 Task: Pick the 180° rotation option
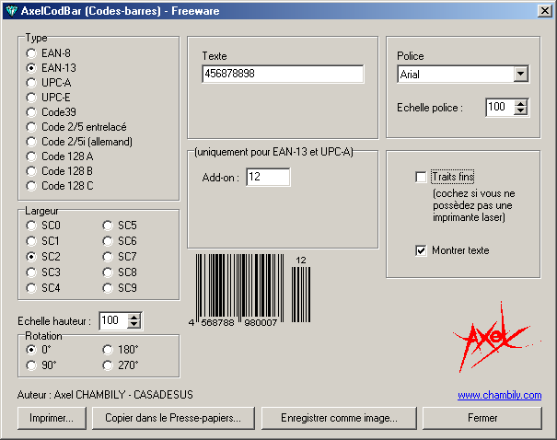pos(108,350)
